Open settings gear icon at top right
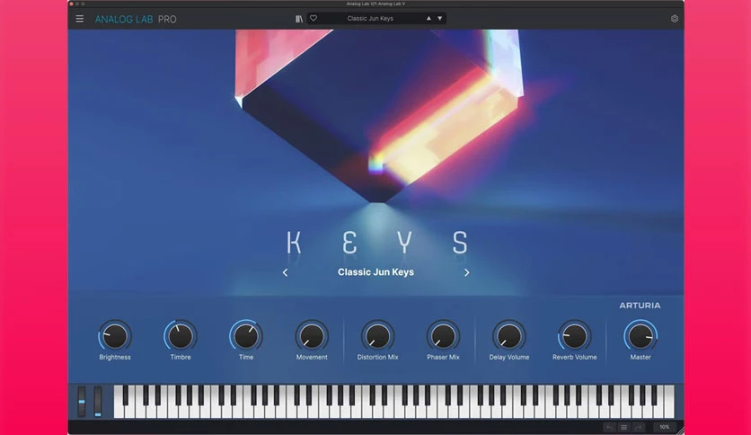751x435 pixels. pos(675,19)
